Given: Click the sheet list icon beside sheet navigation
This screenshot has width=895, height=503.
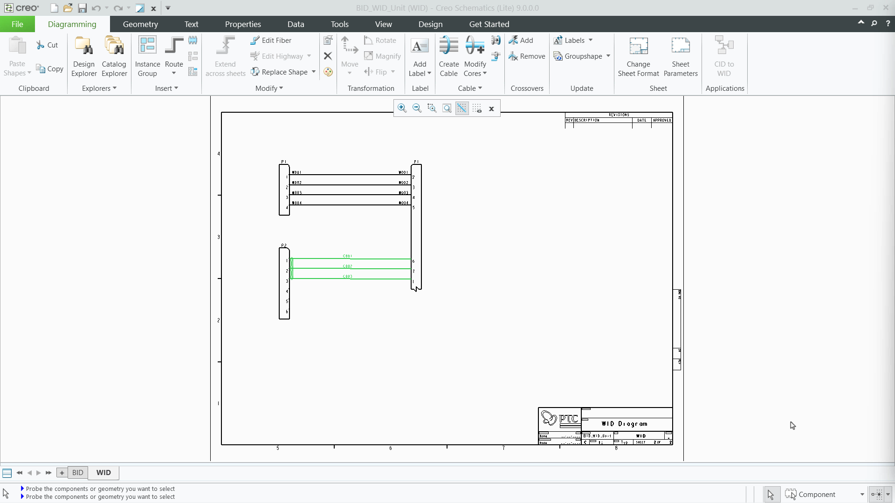Looking at the screenshot, I should coord(7,473).
